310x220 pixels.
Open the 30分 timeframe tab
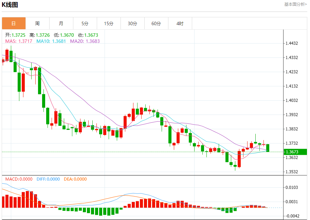pos(132,23)
